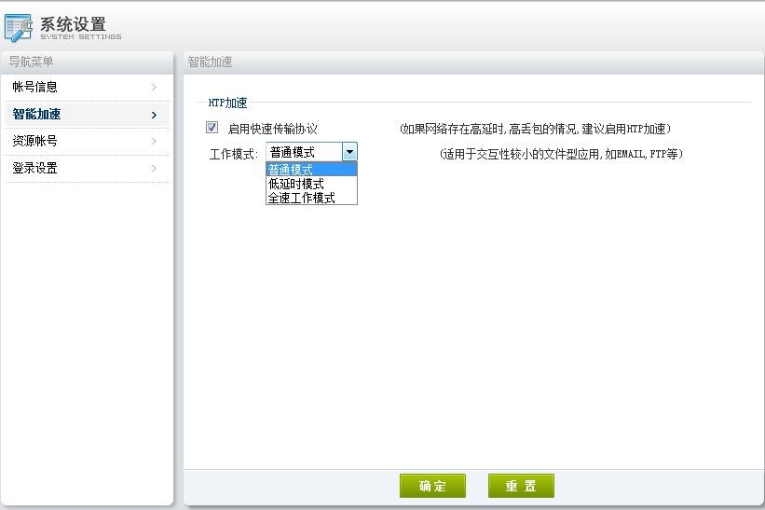Click the arrow icon beside 智能加速

154,115
